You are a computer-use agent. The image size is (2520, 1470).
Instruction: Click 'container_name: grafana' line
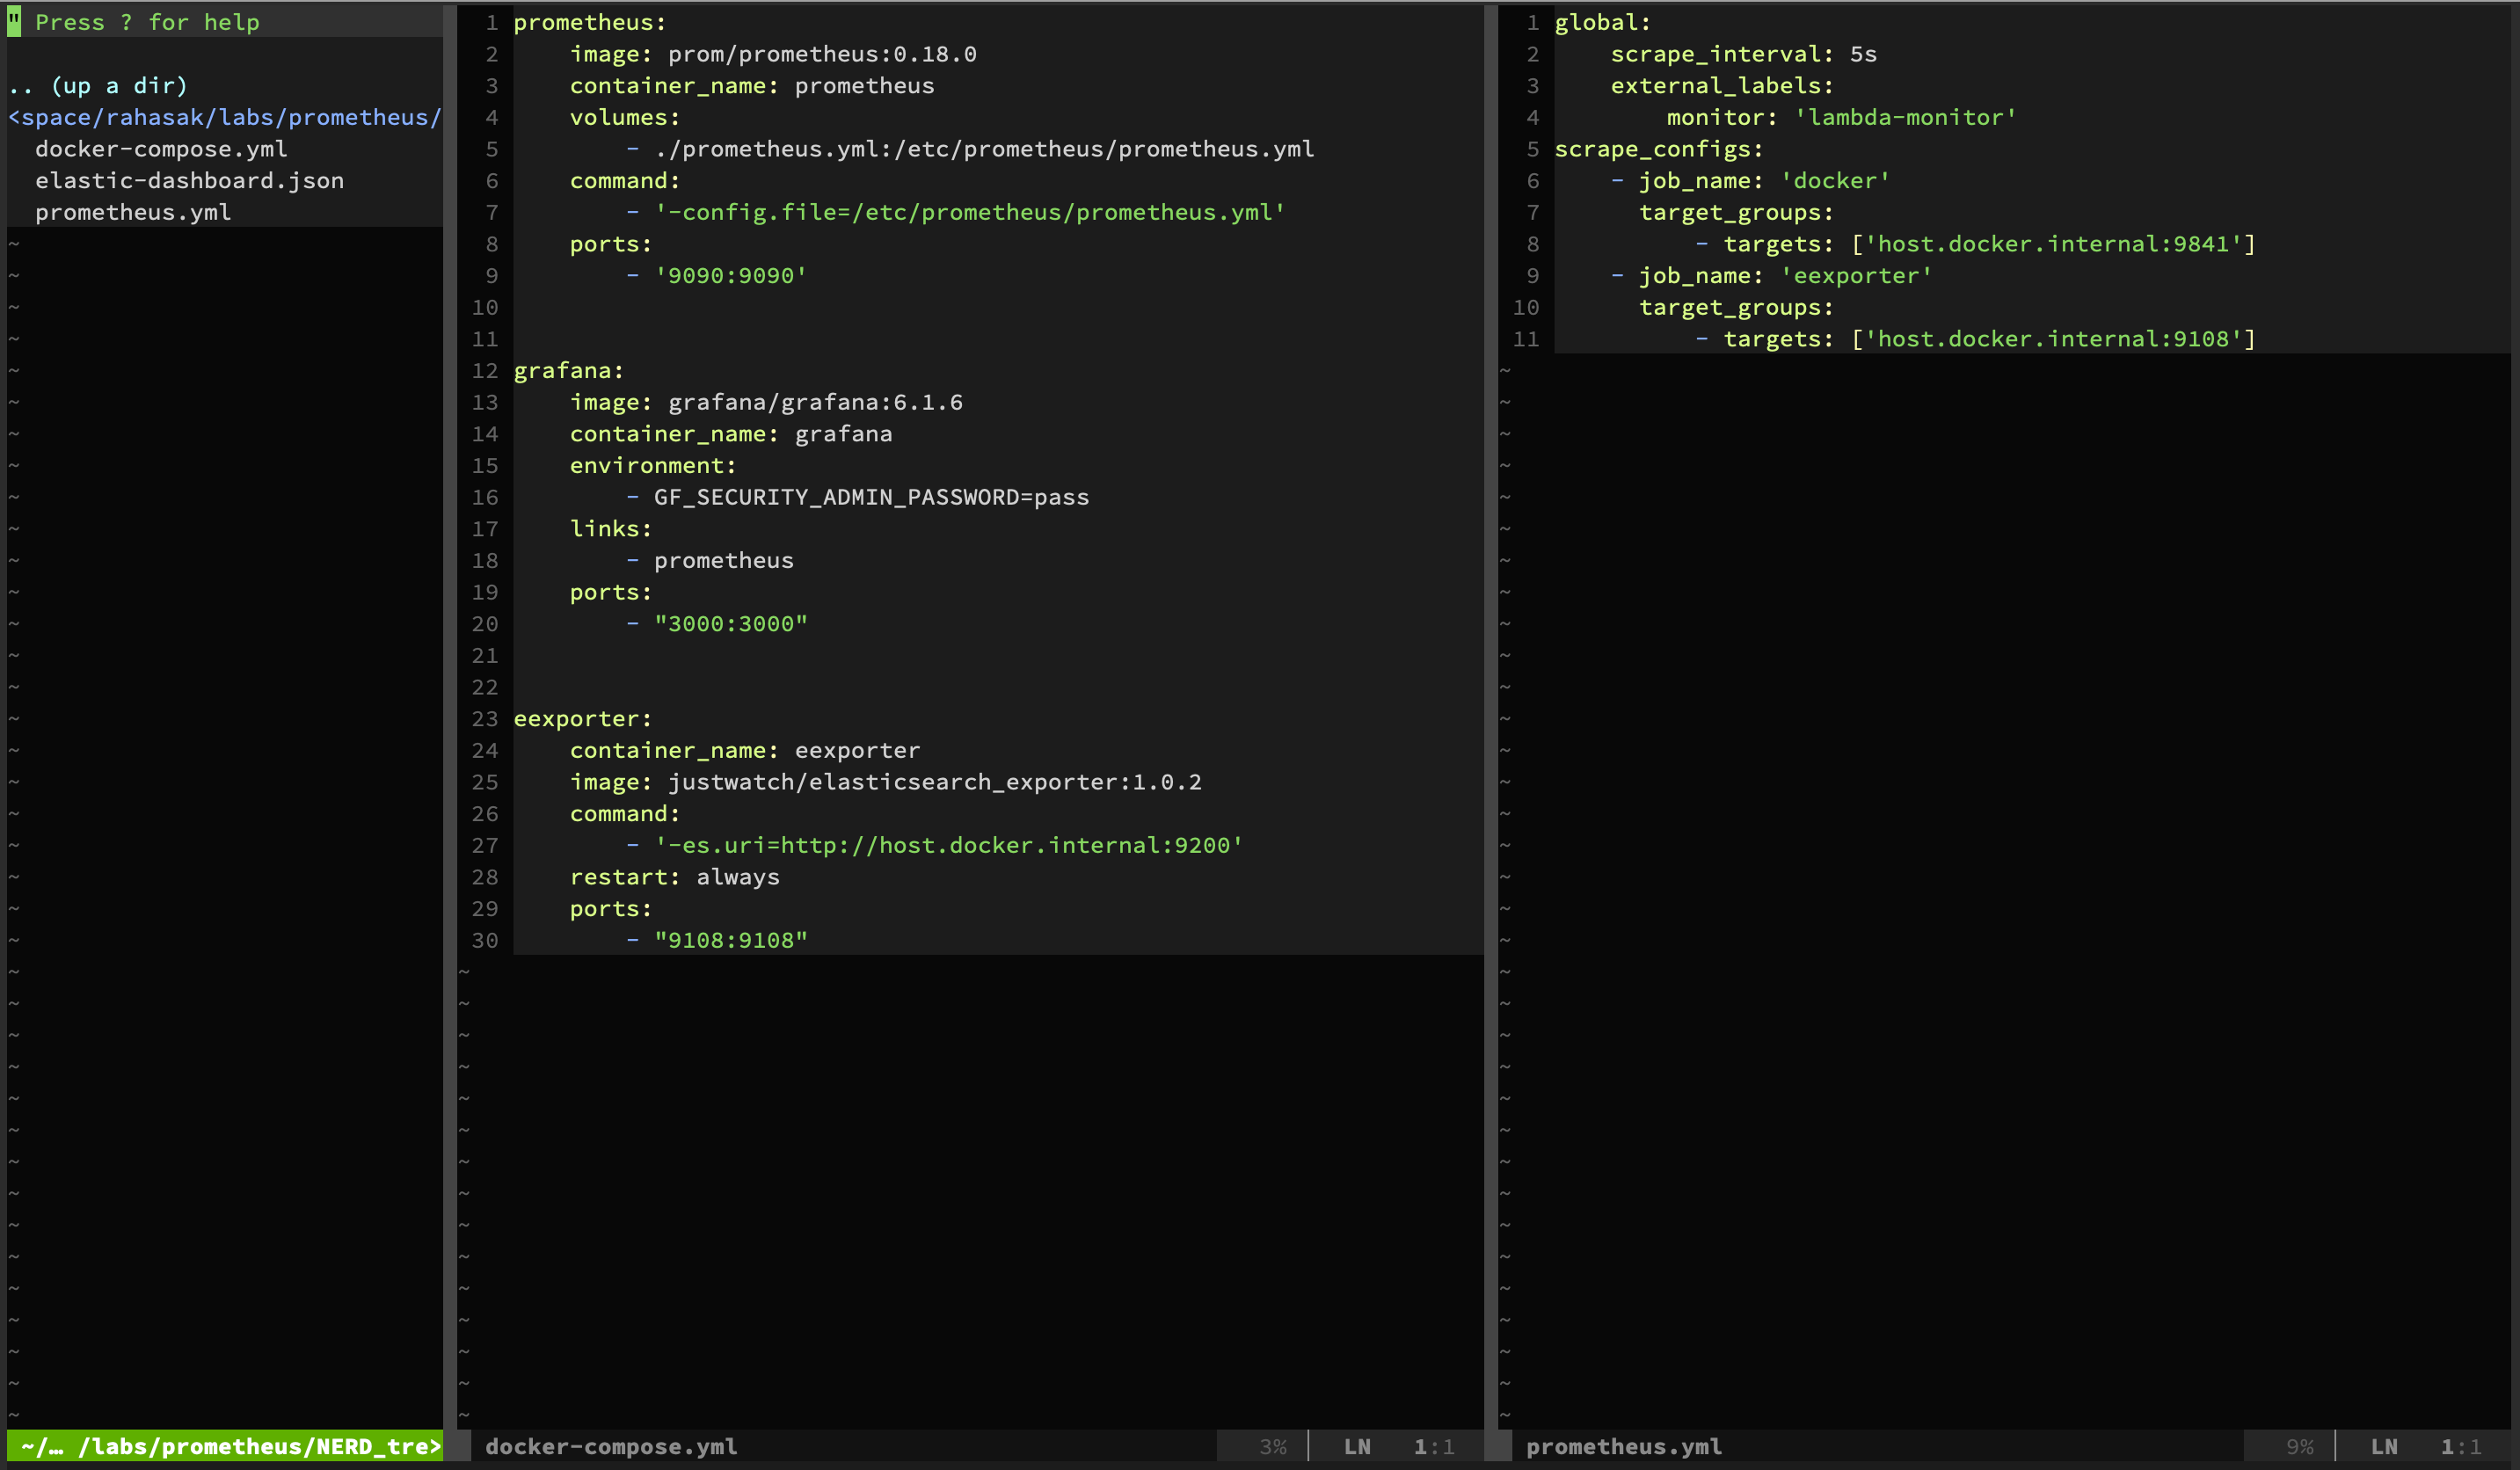[731, 434]
